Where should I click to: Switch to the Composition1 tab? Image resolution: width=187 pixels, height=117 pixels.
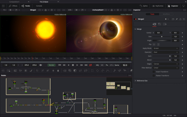point(14,2)
